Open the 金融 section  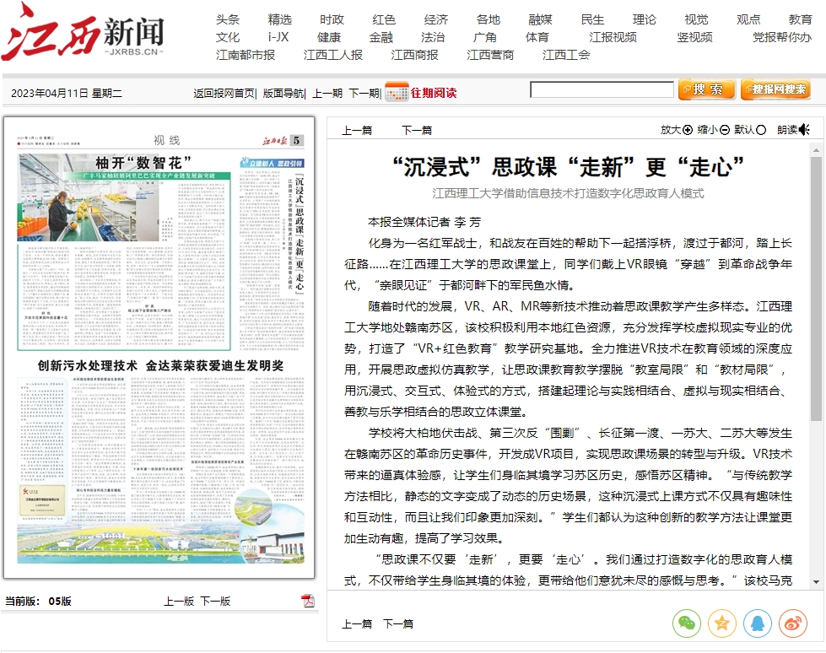pyautogui.click(x=381, y=37)
